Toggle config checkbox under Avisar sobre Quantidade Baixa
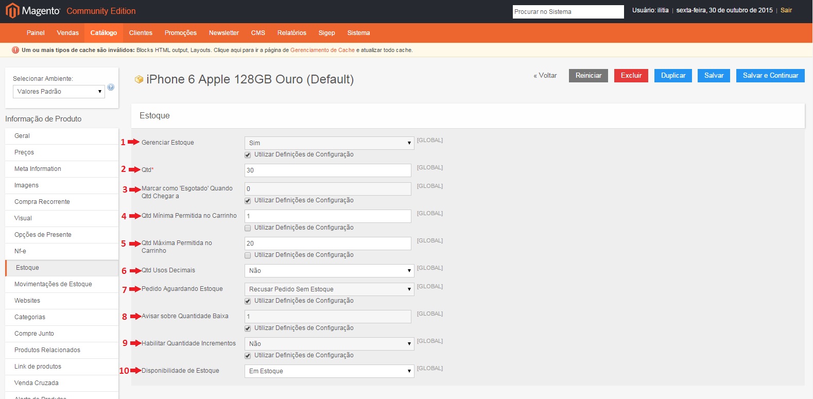This screenshot has width=813, height=399. (x=248, y=328)
